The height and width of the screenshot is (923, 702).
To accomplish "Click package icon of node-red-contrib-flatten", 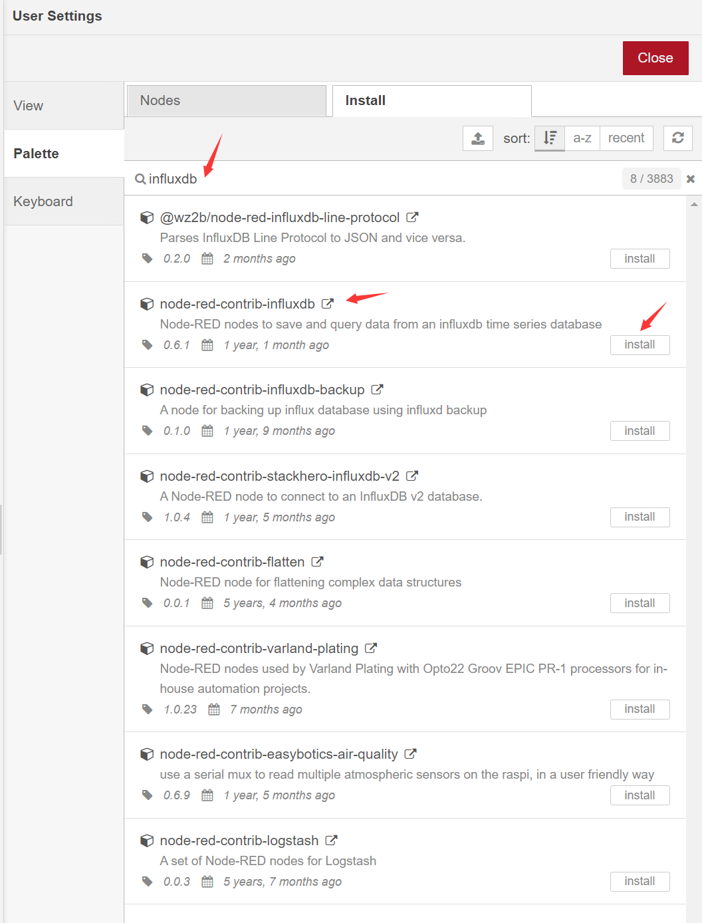I will coord(147,562).
